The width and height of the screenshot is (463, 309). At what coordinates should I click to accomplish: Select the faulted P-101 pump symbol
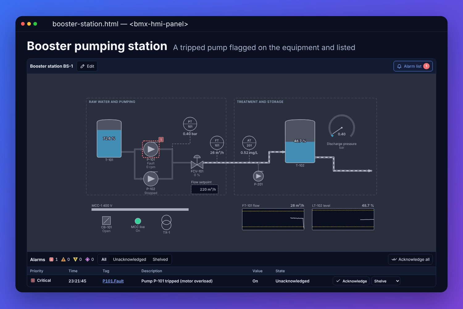pyautogui.click(x=151, y=149)
